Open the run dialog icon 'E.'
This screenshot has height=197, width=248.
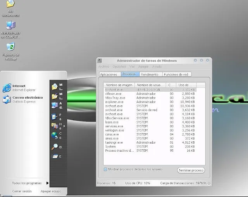55,156
